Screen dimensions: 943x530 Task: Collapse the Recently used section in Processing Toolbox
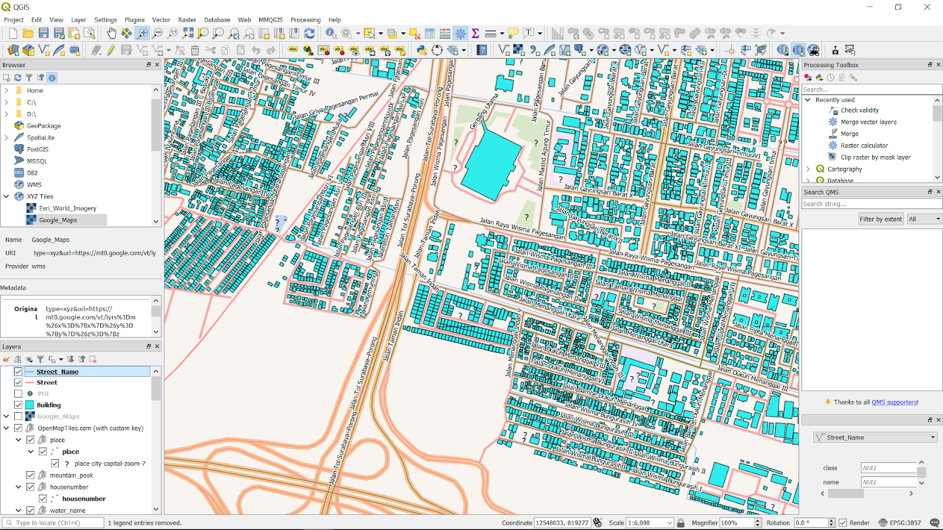point(808,100)
